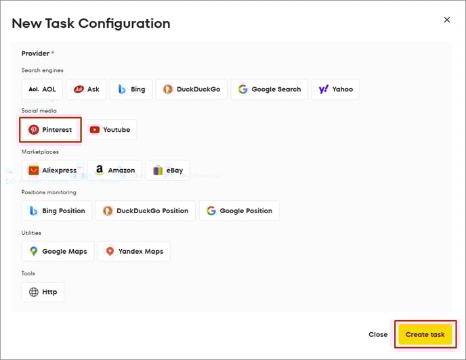
Task: Select the Yahoo provider
Action: 335,89
